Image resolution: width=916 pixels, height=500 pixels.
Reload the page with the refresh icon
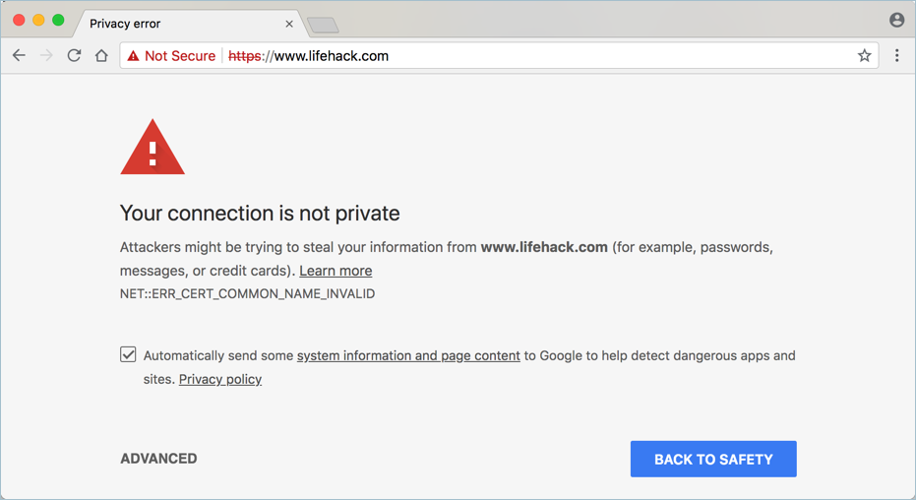click(x=74, y=56)
